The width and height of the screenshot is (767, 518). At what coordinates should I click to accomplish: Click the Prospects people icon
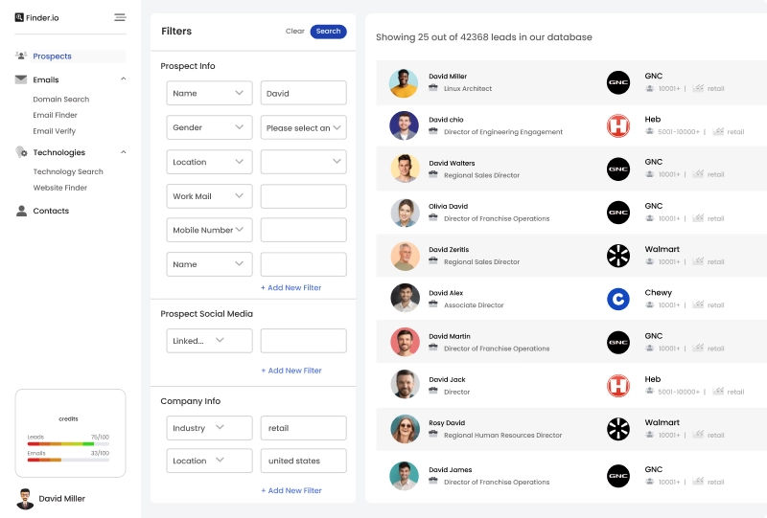tap(20, 56)
